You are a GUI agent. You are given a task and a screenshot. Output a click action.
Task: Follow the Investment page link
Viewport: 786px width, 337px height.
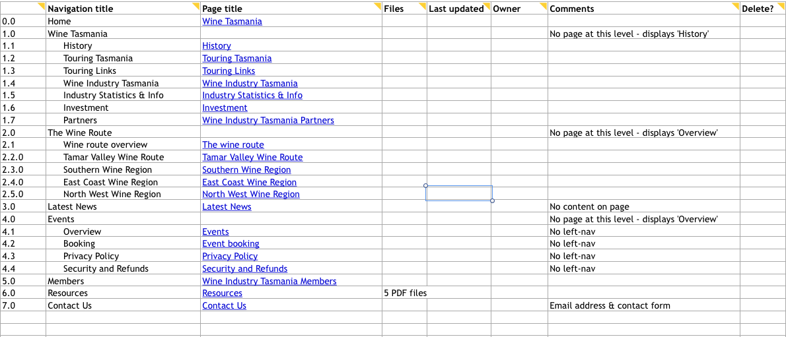tap(225, 107)
